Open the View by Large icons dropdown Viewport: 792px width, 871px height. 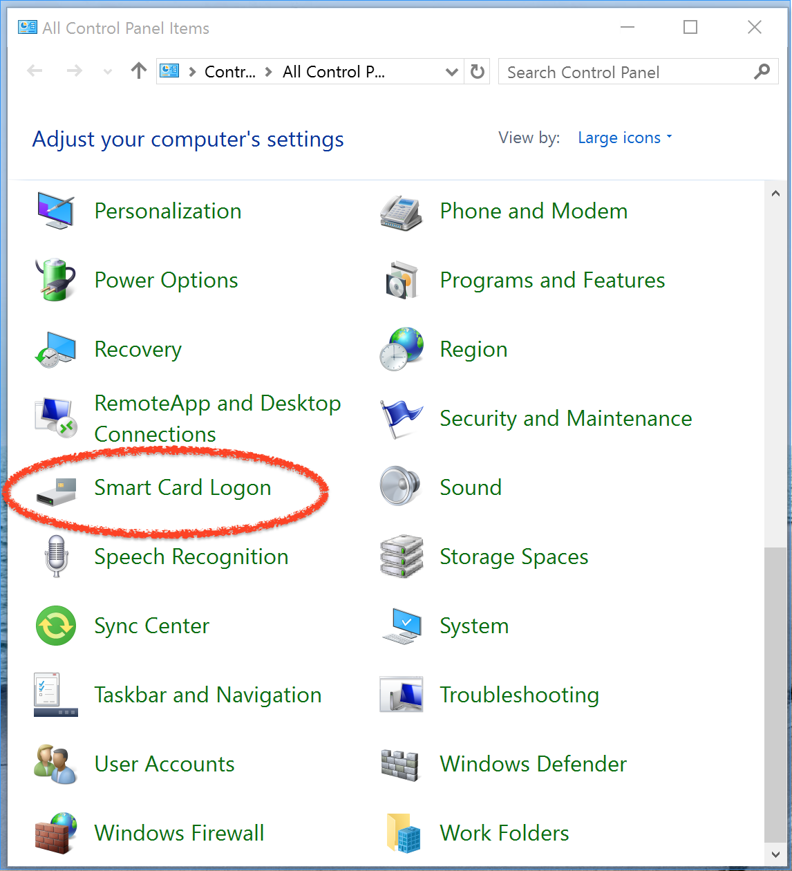(x=624, y=138)
